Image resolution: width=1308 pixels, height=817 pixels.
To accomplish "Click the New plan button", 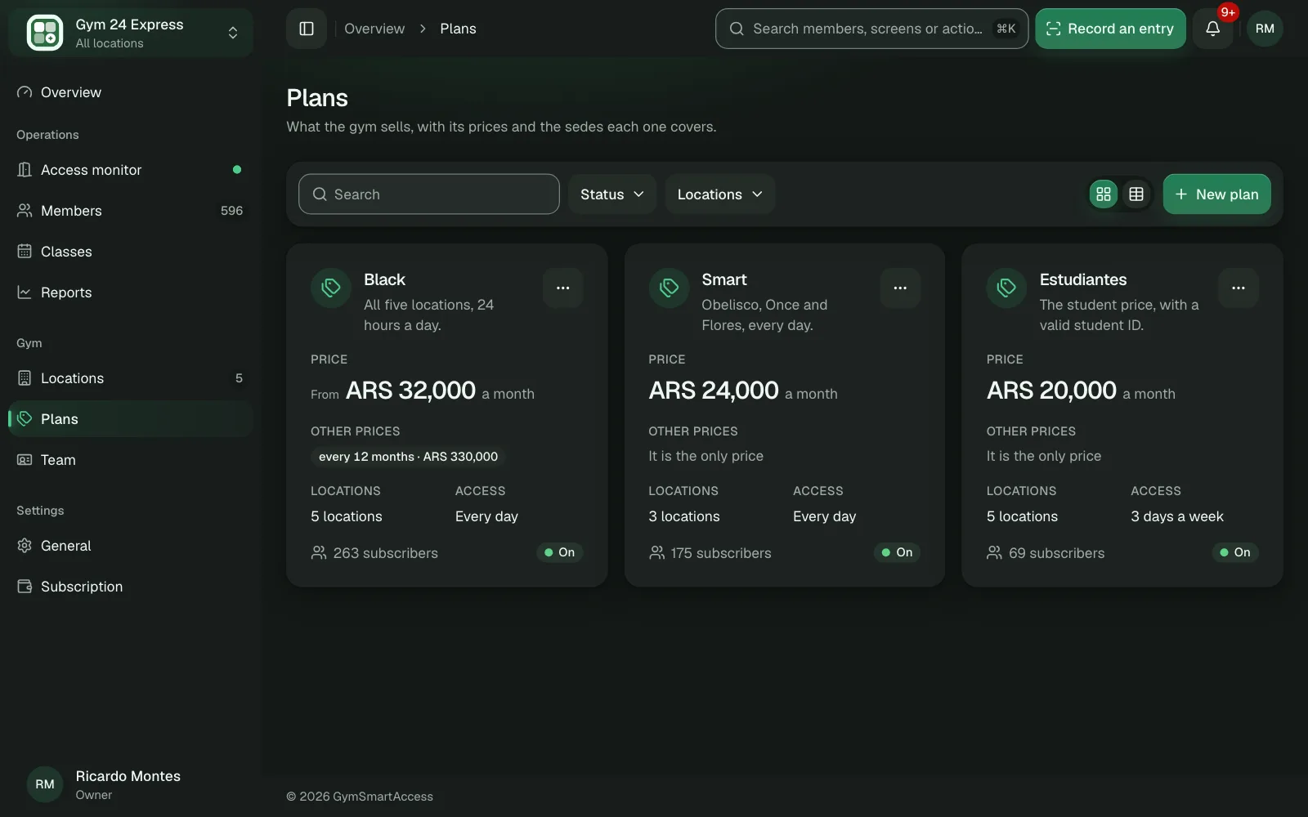I will coord(1216,194).
